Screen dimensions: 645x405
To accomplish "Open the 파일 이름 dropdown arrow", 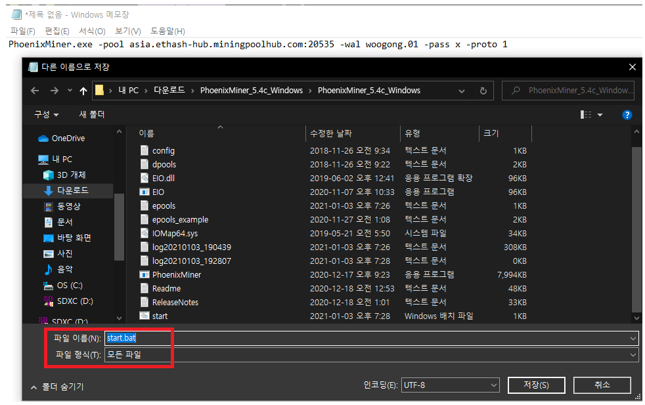I will click(x=633, y=339).
